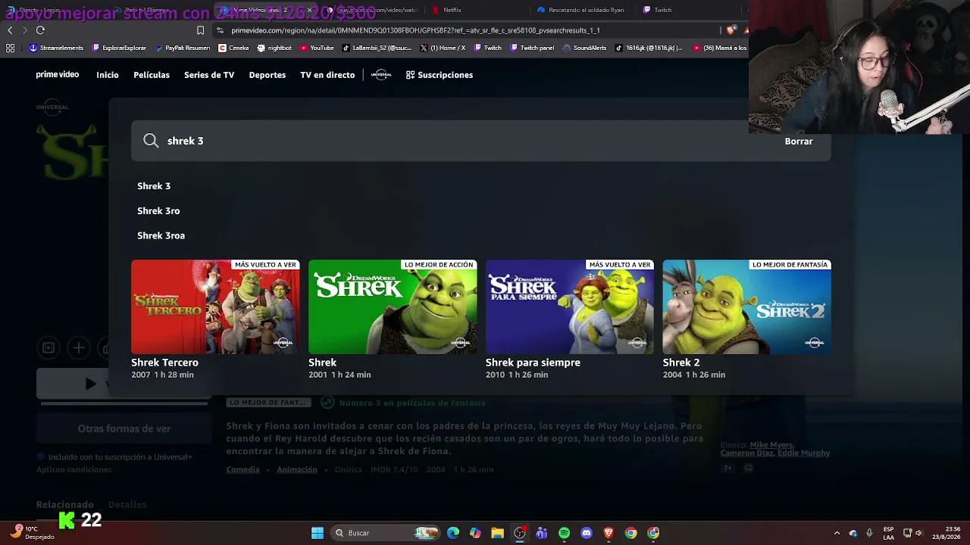The height and width of the screenshot is (545, 970).
Task: Open the Universal channel logo in navigation
Action: [381, 75]
